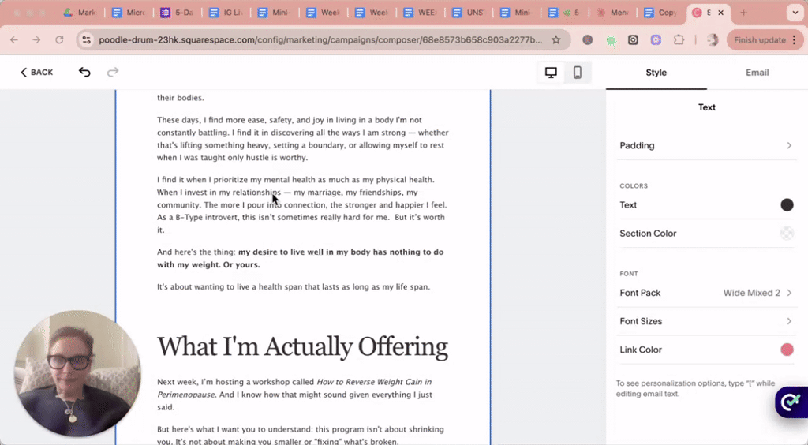Click the webcam video bubble
The width and height of the screenshot is (808, 445).
pos(77,373)
